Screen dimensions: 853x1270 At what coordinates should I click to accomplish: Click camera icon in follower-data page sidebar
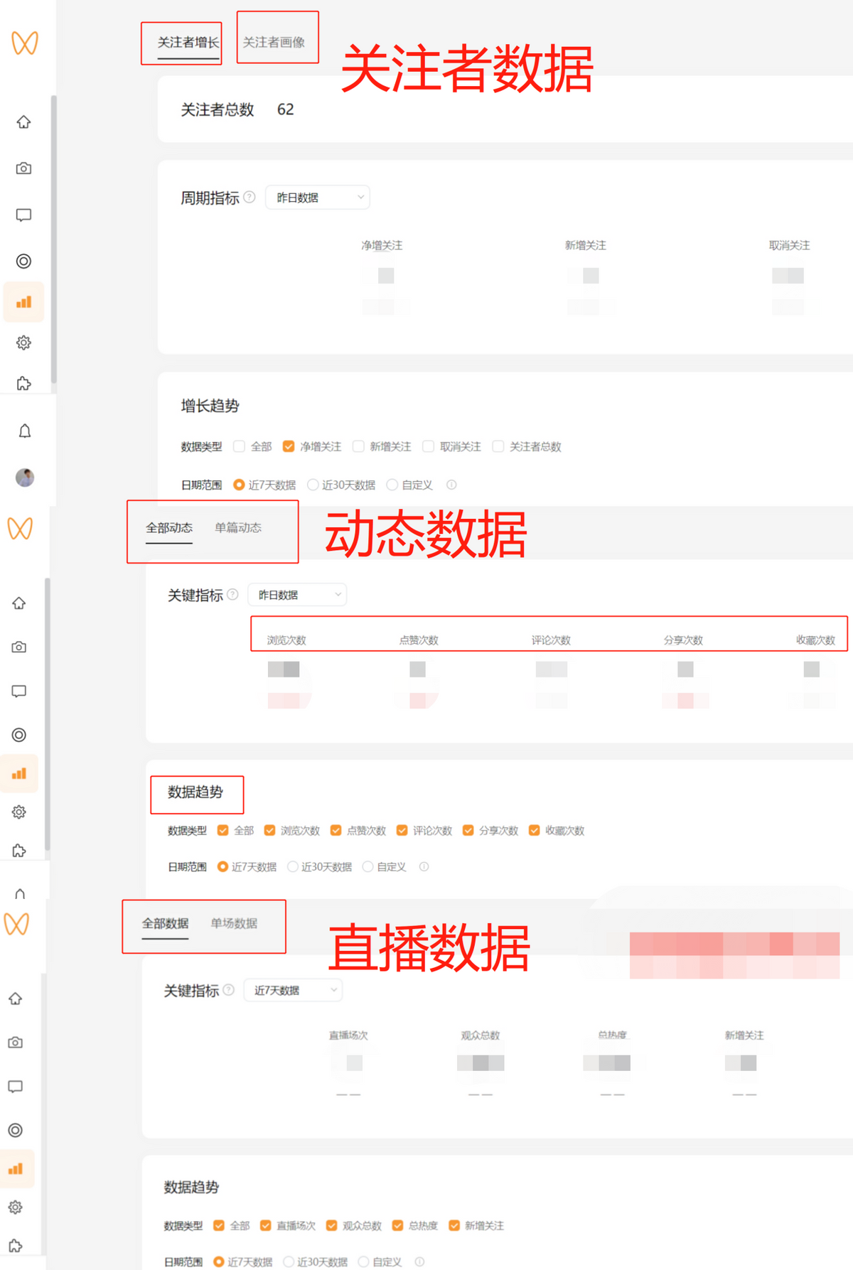coord(23,168)
